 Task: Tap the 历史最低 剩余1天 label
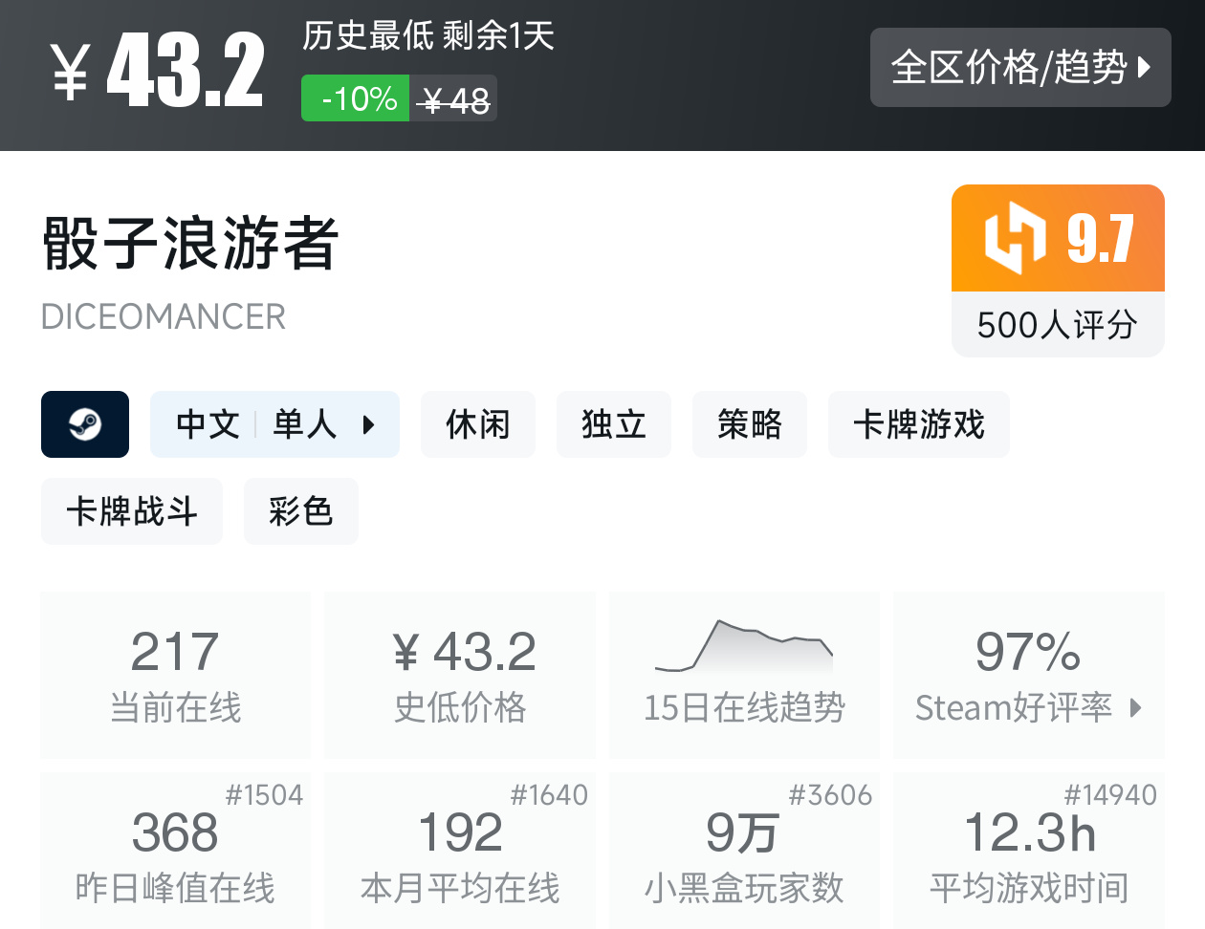pos(428,36)
